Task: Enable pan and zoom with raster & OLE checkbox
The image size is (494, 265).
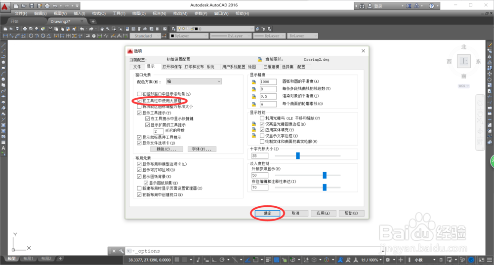Action: click(x=262, y=118)
